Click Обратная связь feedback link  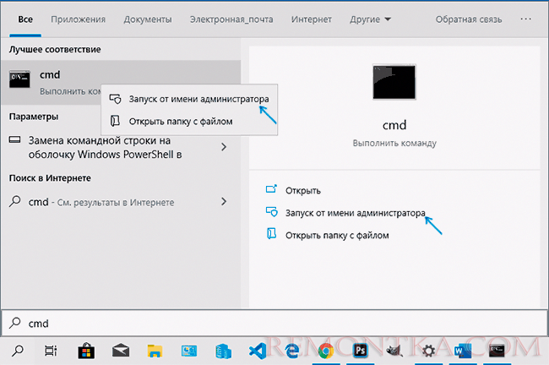pos(470,18)
